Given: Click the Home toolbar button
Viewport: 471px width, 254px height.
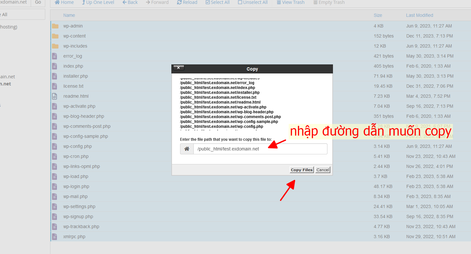Looking at the screenshot, I should pos(64,2).
